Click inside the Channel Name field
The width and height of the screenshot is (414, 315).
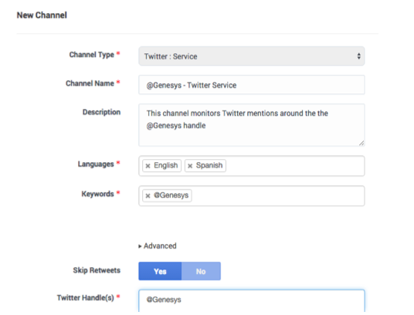pyautogui.click(x=252, y=85)
